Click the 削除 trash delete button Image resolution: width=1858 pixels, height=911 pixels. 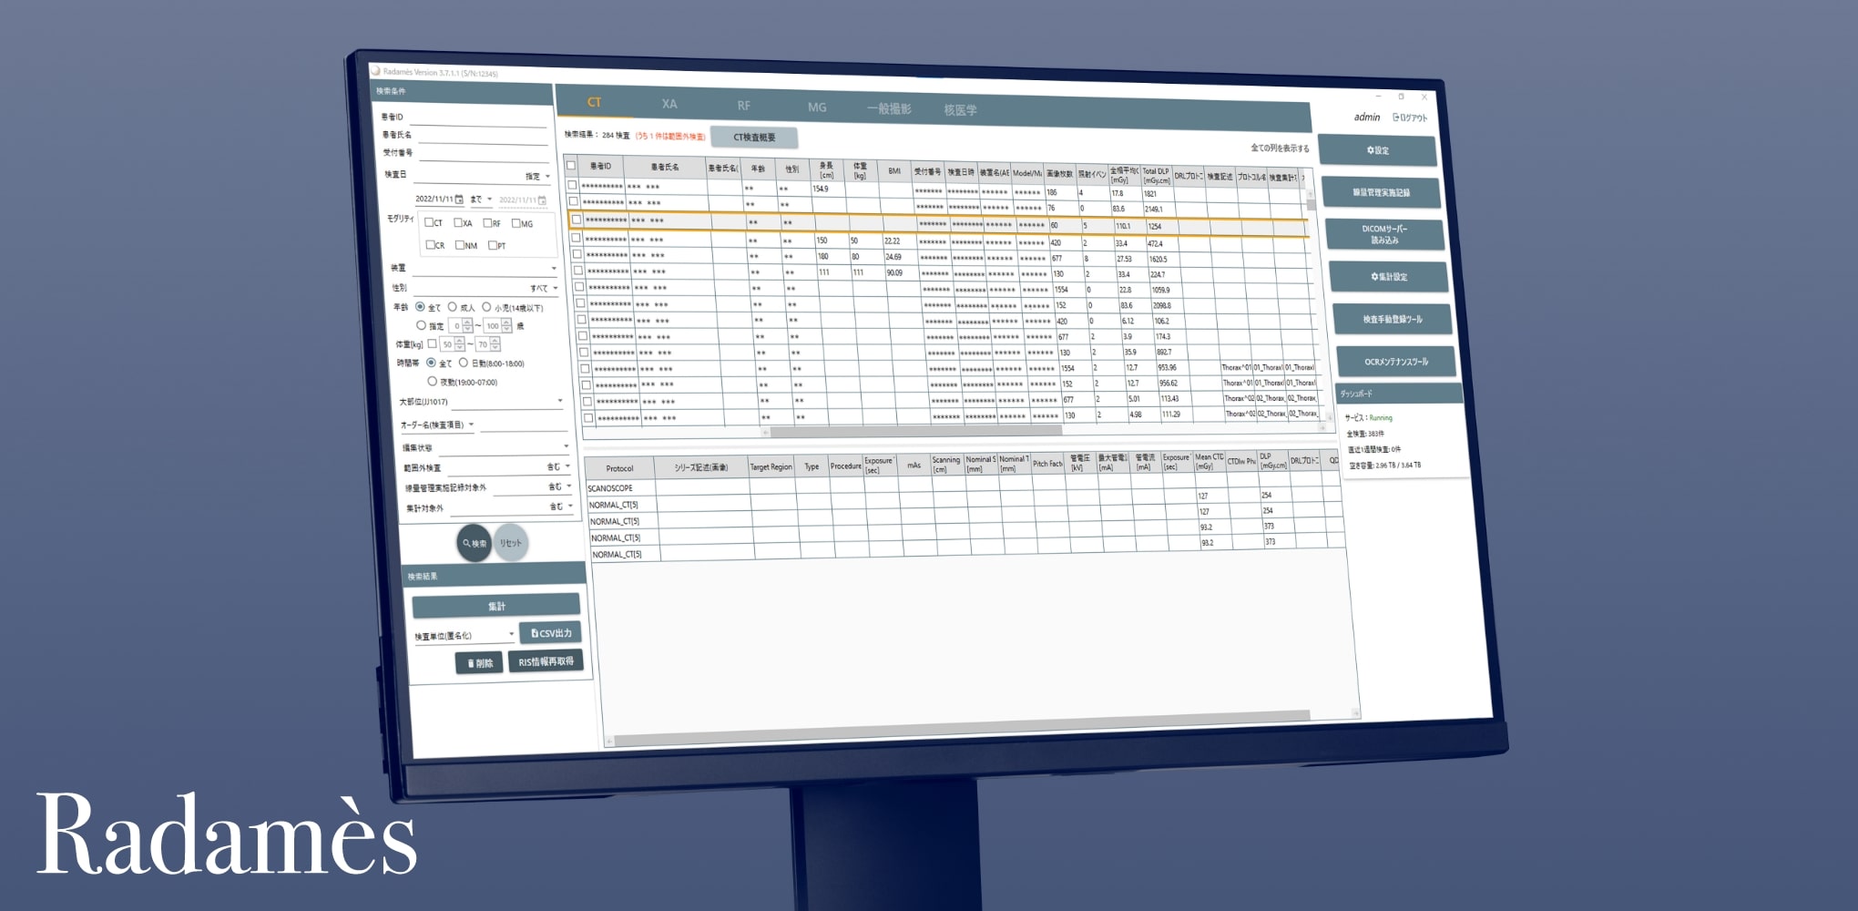[x=479, y=663]
